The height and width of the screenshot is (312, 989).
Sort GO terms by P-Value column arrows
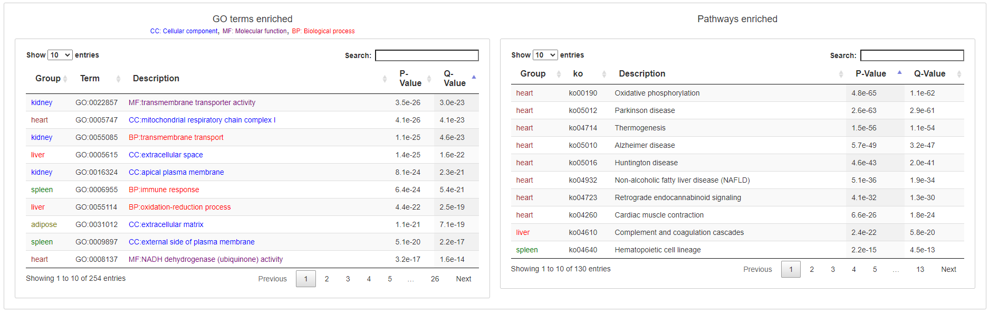pyautogui.click(x=429, y=79)
